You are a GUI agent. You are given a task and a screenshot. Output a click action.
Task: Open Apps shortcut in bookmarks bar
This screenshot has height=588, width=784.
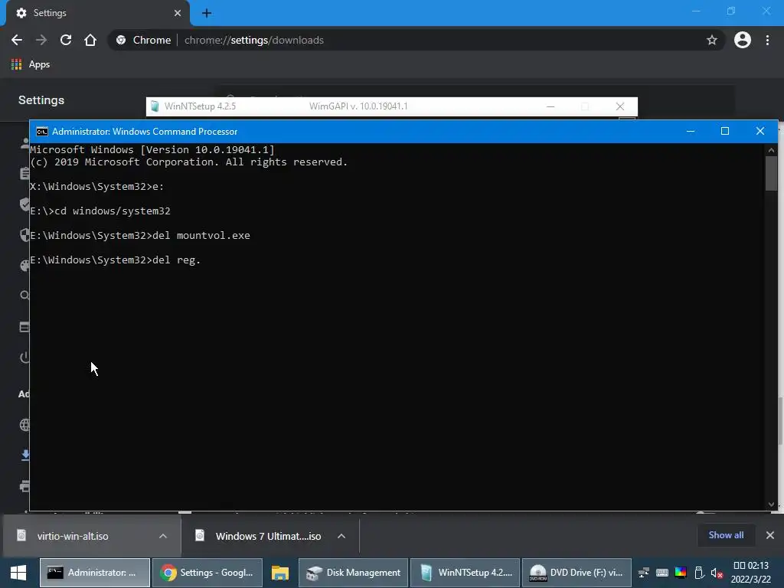click(31, 64)
